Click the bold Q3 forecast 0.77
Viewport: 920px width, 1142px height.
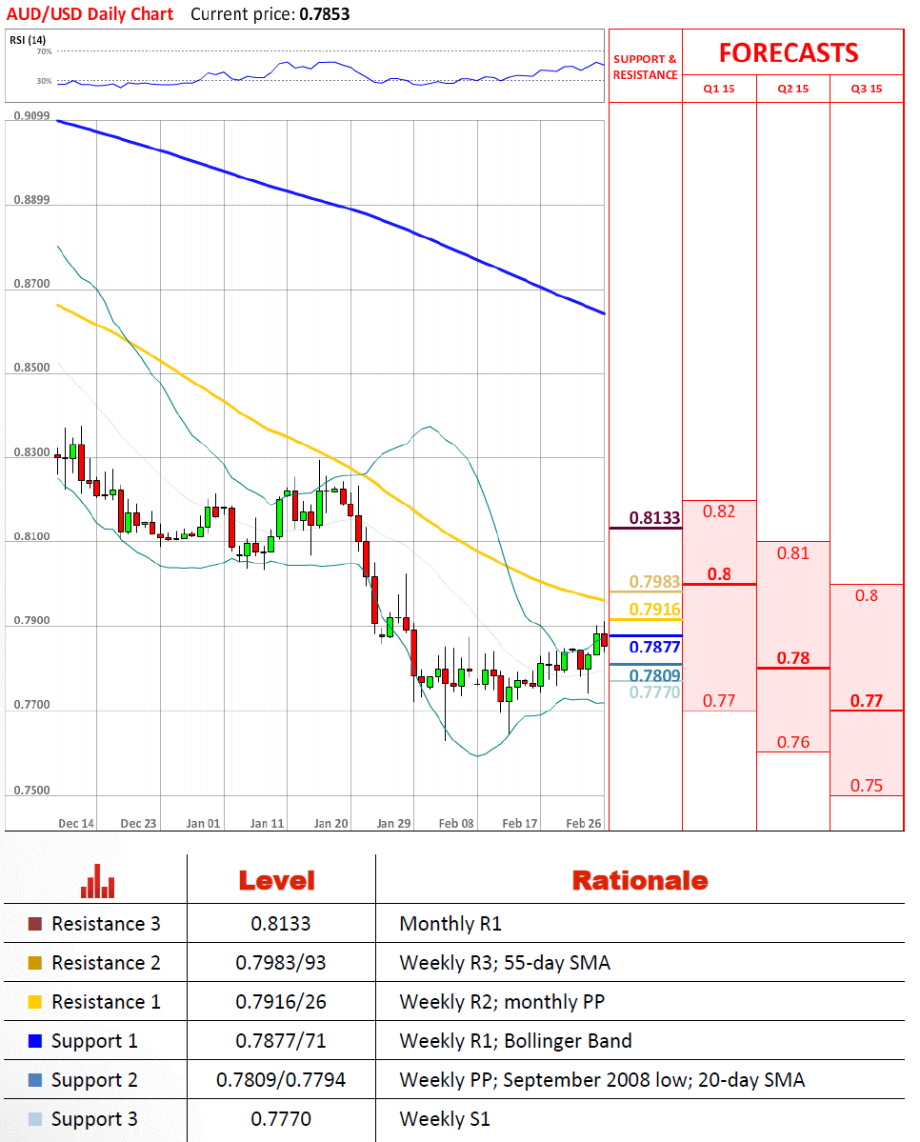[x=867, y=701]
